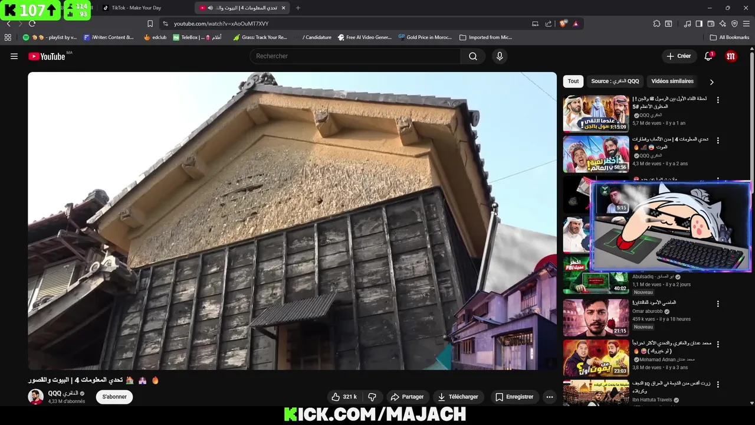Click the Créer create button

[x=678, y=56]
